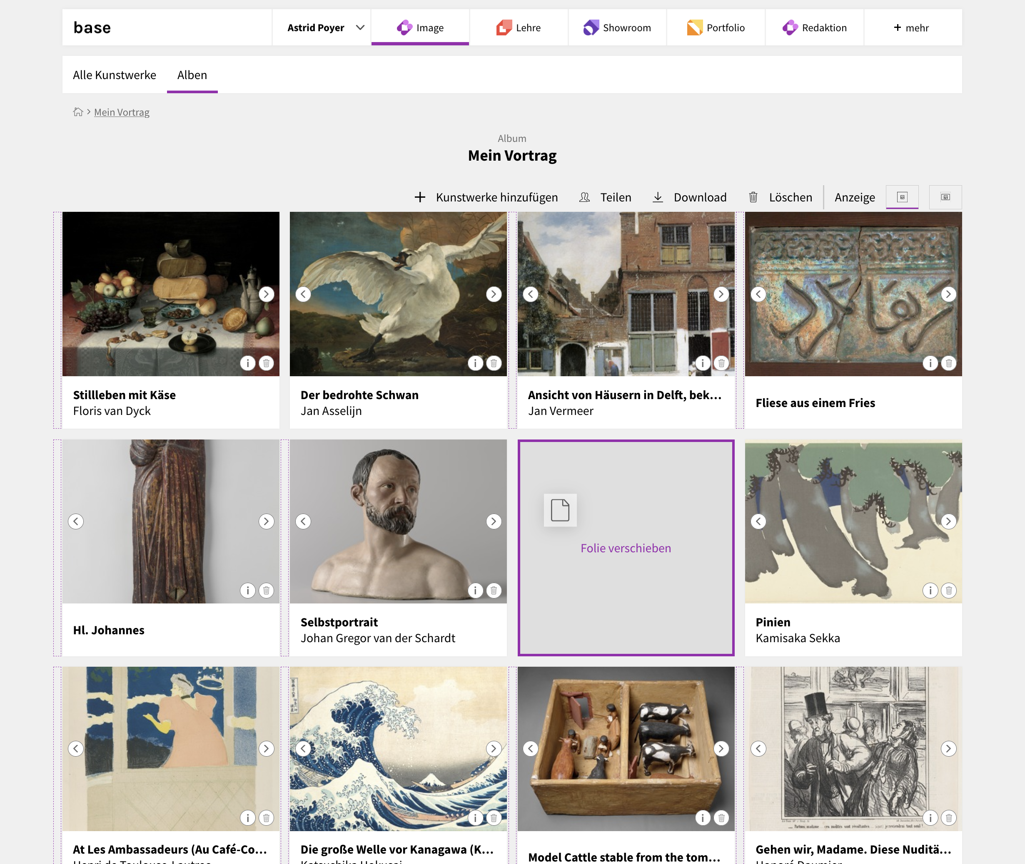
Task: Click the Folie verschieben placeholder text
Action: point(626,548)
